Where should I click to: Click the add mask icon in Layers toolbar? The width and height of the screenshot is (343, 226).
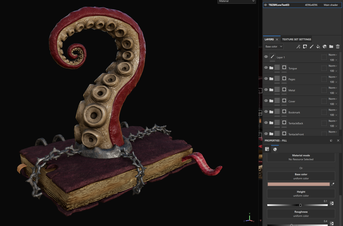(x=305, y=46)
